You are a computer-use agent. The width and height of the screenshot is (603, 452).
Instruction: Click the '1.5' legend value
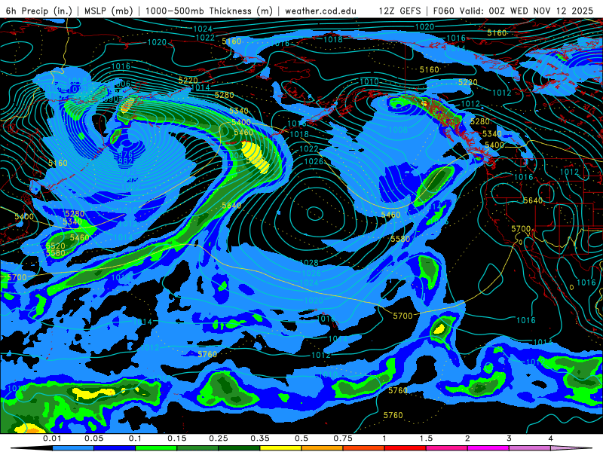point(426,438)
